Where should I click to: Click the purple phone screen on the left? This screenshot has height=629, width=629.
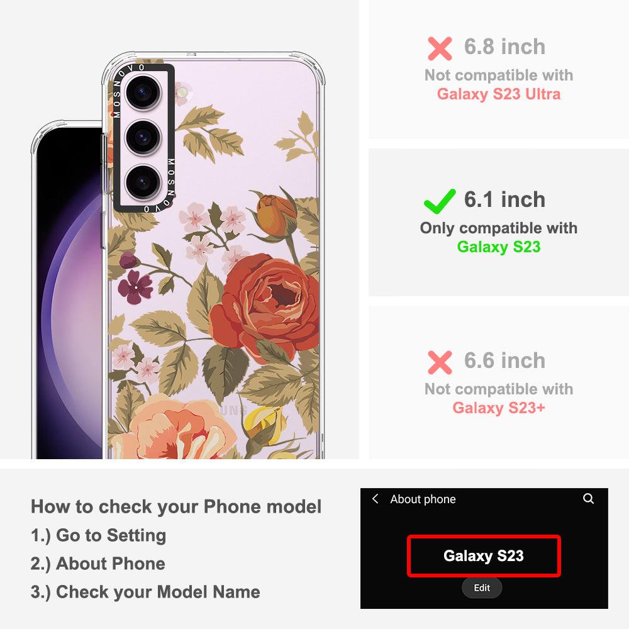pyautogui.click(x=69, y=293)
